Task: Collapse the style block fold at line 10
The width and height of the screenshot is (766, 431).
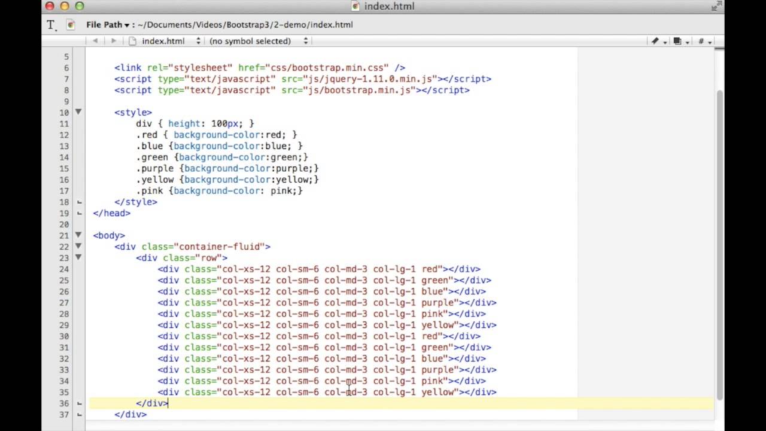Action: 78,112
